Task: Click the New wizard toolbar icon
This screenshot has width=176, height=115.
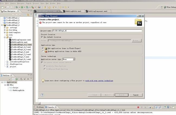Action: pyautogui.click(x=2, y=7)
